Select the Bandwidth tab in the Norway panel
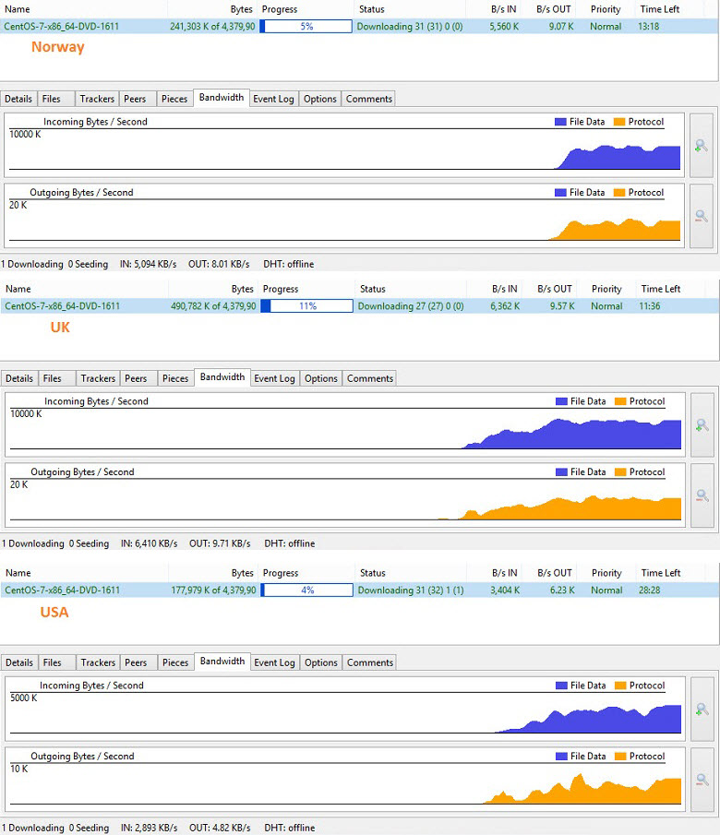 [x=222, y=98]
